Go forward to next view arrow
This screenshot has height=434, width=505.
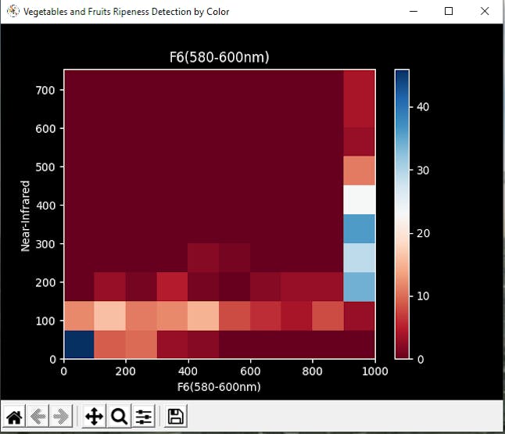tap(61, 416)
